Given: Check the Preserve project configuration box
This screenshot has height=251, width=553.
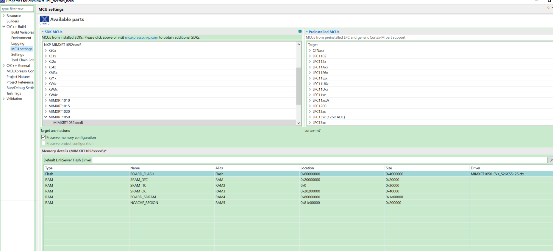Looking at the screenshot, I should point(43,143).
